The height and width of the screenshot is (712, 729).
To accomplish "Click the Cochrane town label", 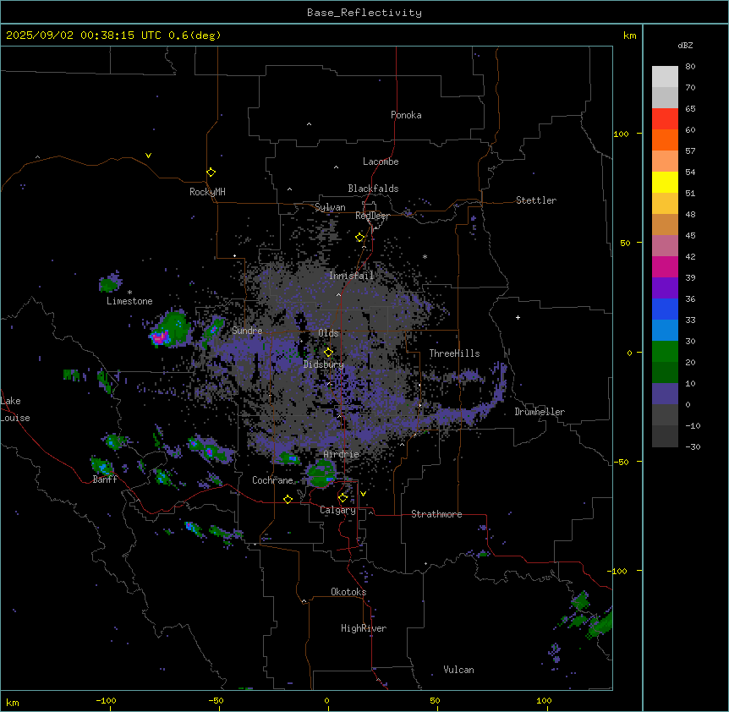I will click(x=272, y=480).
